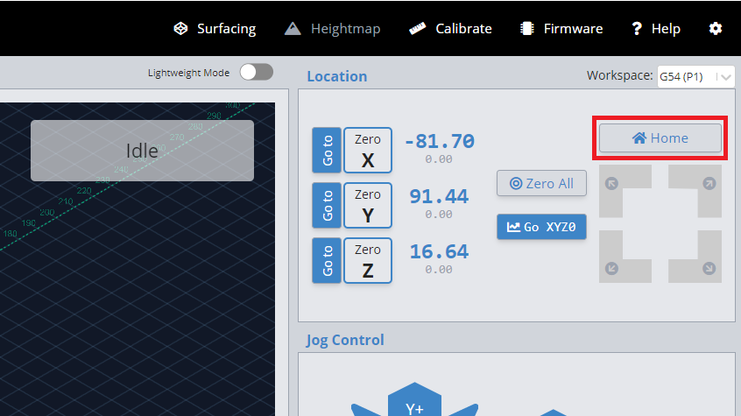
Task: Click the settings gear icon
Action: point(716,28)
